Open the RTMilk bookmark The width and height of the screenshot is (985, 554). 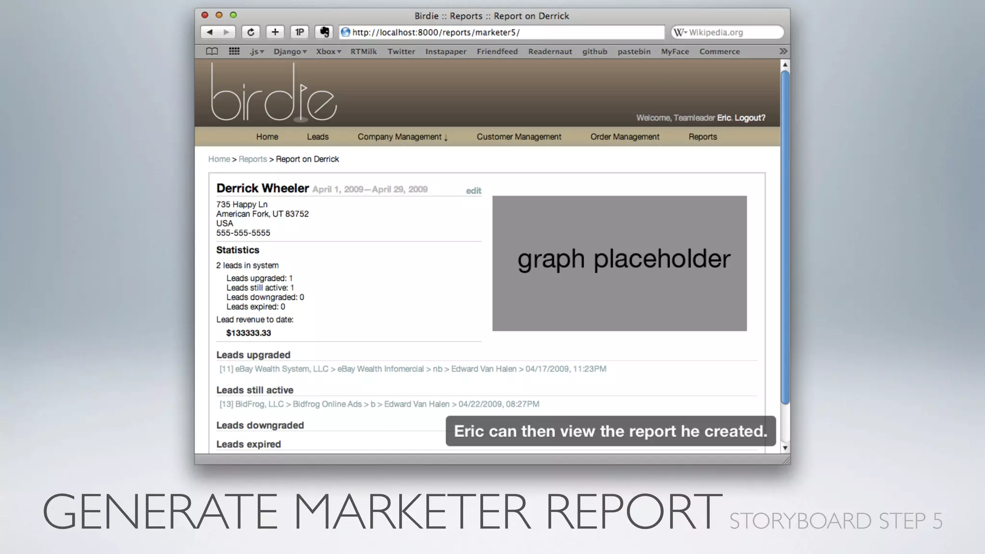(364, 51)
